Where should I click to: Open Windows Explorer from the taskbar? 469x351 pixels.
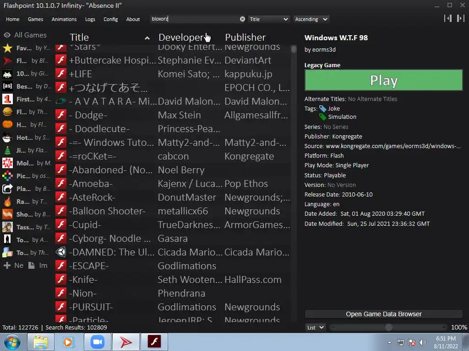[41, 342]
